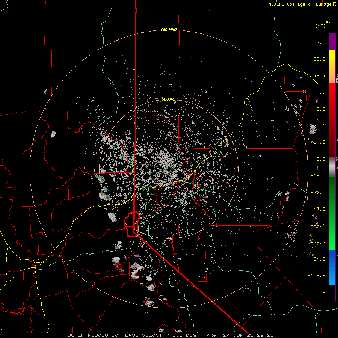Click the KRGX 24 JUN 25 22:23 timestamp
Image resolution: width=338 pixels, height=338 pixels.
240,335
